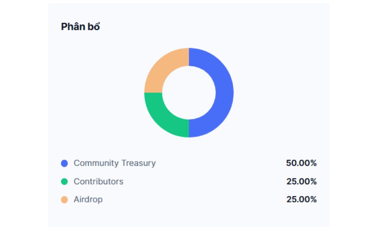This screenshot has width=378, height=227.
Task: Click the word bổ in the heading
Action: tap(94, 27)
